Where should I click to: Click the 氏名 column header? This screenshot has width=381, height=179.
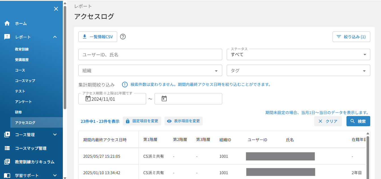click(290, 140)
